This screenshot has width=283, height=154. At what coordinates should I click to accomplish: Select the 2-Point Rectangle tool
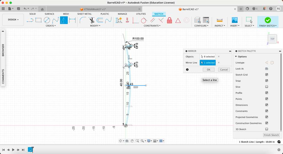pos(38,20)
